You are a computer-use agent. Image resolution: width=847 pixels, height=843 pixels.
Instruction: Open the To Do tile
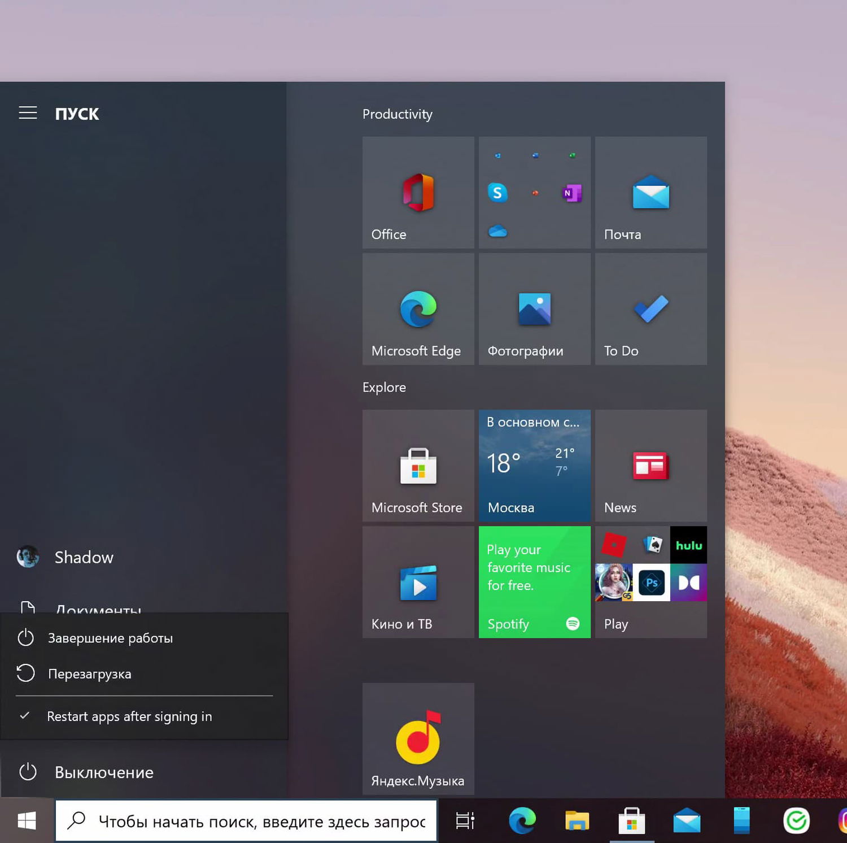tap(651, 308)
